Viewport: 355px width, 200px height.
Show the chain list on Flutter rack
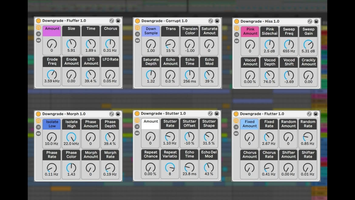236,127
